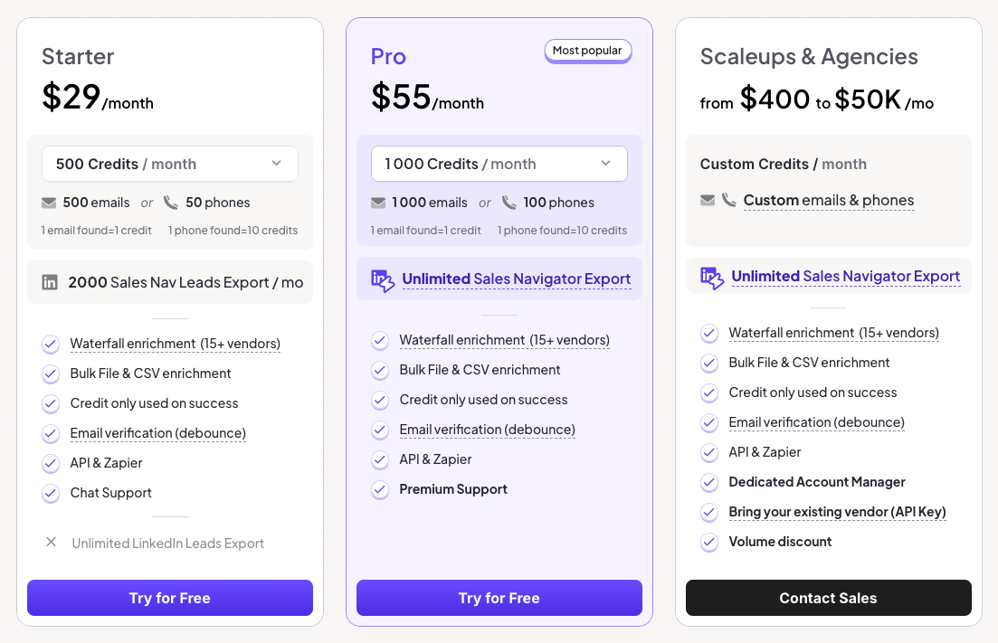Click the Premium Support checkmark in Pro
Screen dimensions: 998x643
click(381, 489)
